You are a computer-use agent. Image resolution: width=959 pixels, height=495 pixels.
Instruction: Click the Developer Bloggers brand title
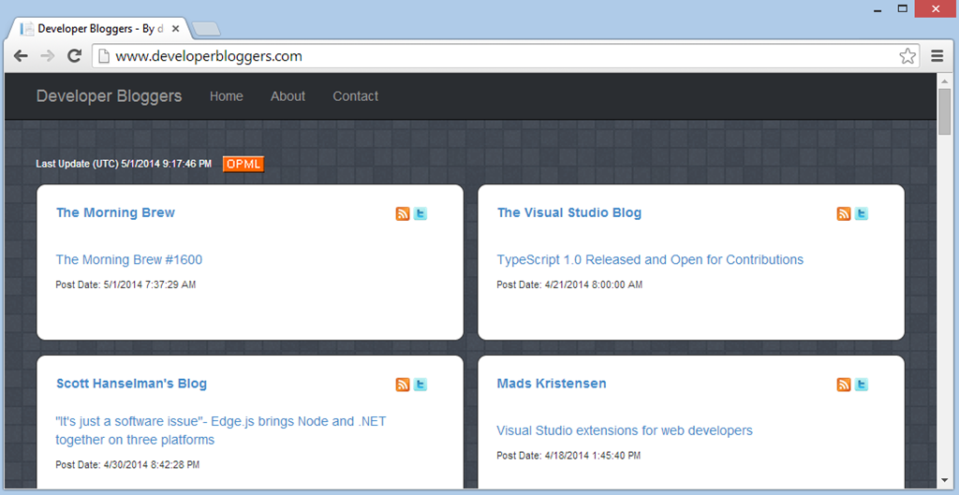109,96
